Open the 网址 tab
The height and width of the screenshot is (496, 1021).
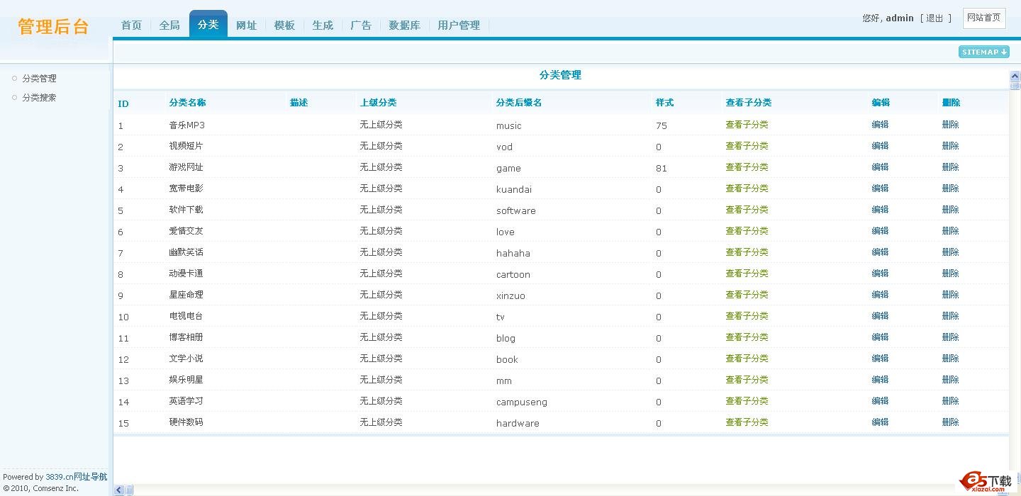click(x=246, y=26)
